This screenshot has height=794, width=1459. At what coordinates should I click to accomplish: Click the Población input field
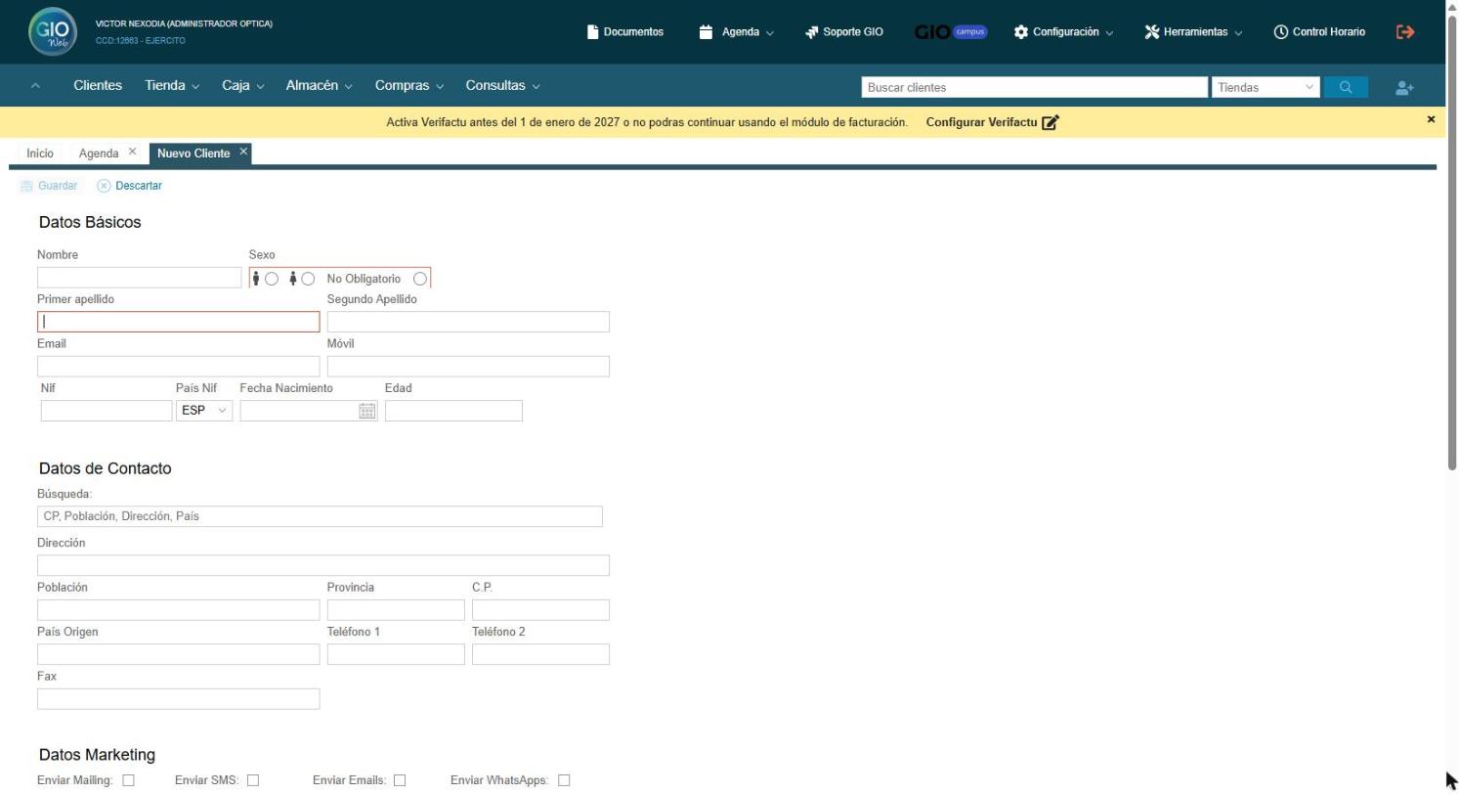click(x=178, y=610)
